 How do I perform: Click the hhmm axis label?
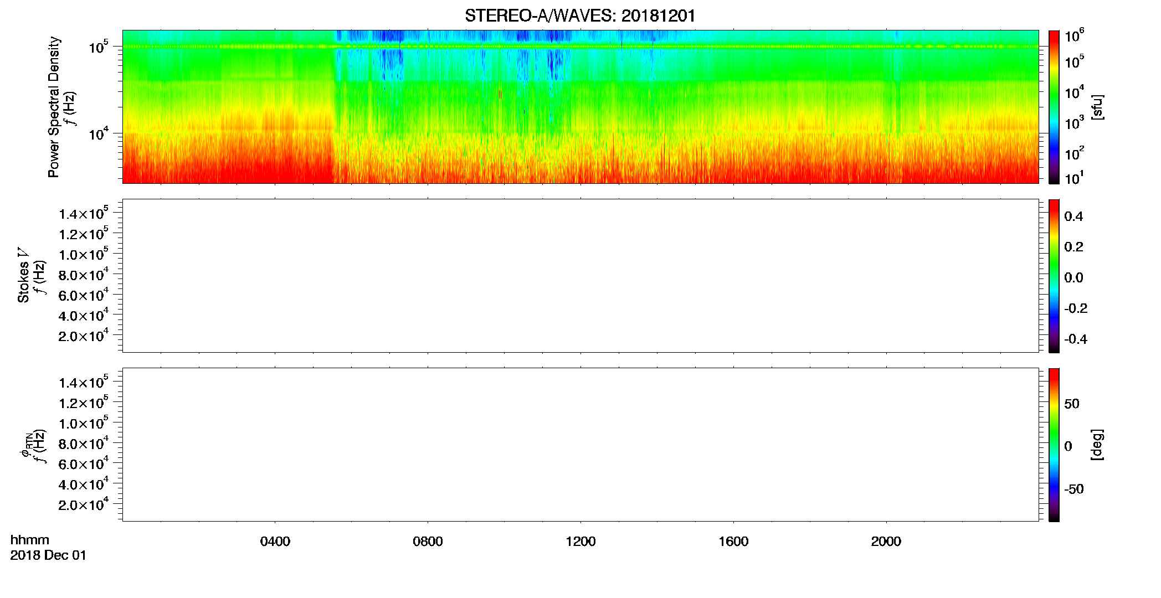tap(30, 540)
